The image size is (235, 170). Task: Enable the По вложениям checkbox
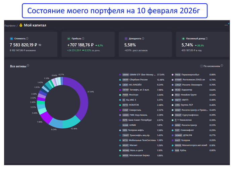pyautogui.click(x=201, y=66)
